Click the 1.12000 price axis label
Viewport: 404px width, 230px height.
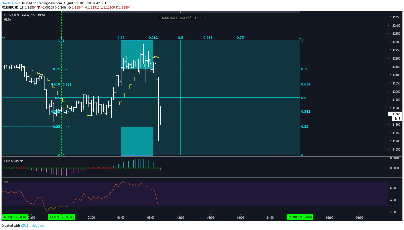coord(395,92)
